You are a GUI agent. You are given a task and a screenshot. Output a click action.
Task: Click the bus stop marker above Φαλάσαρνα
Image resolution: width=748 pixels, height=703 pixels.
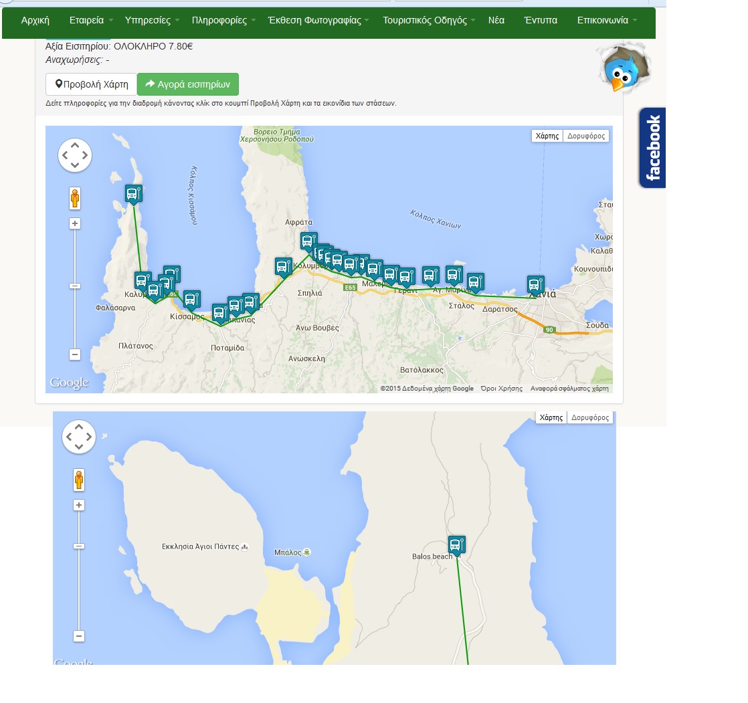(143, 282)
